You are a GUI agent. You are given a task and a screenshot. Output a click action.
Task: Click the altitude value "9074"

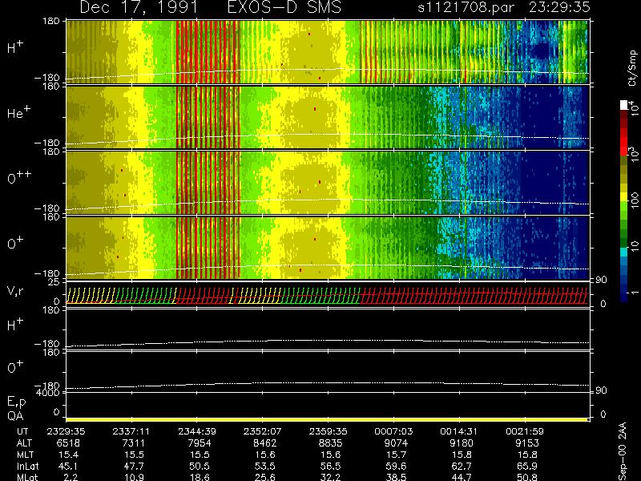point(396,443)
